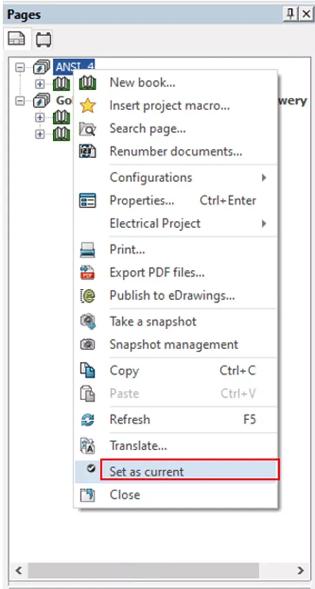Click the New book icon
This screenshot has height=589, width=315.
[x=87, y=83]
